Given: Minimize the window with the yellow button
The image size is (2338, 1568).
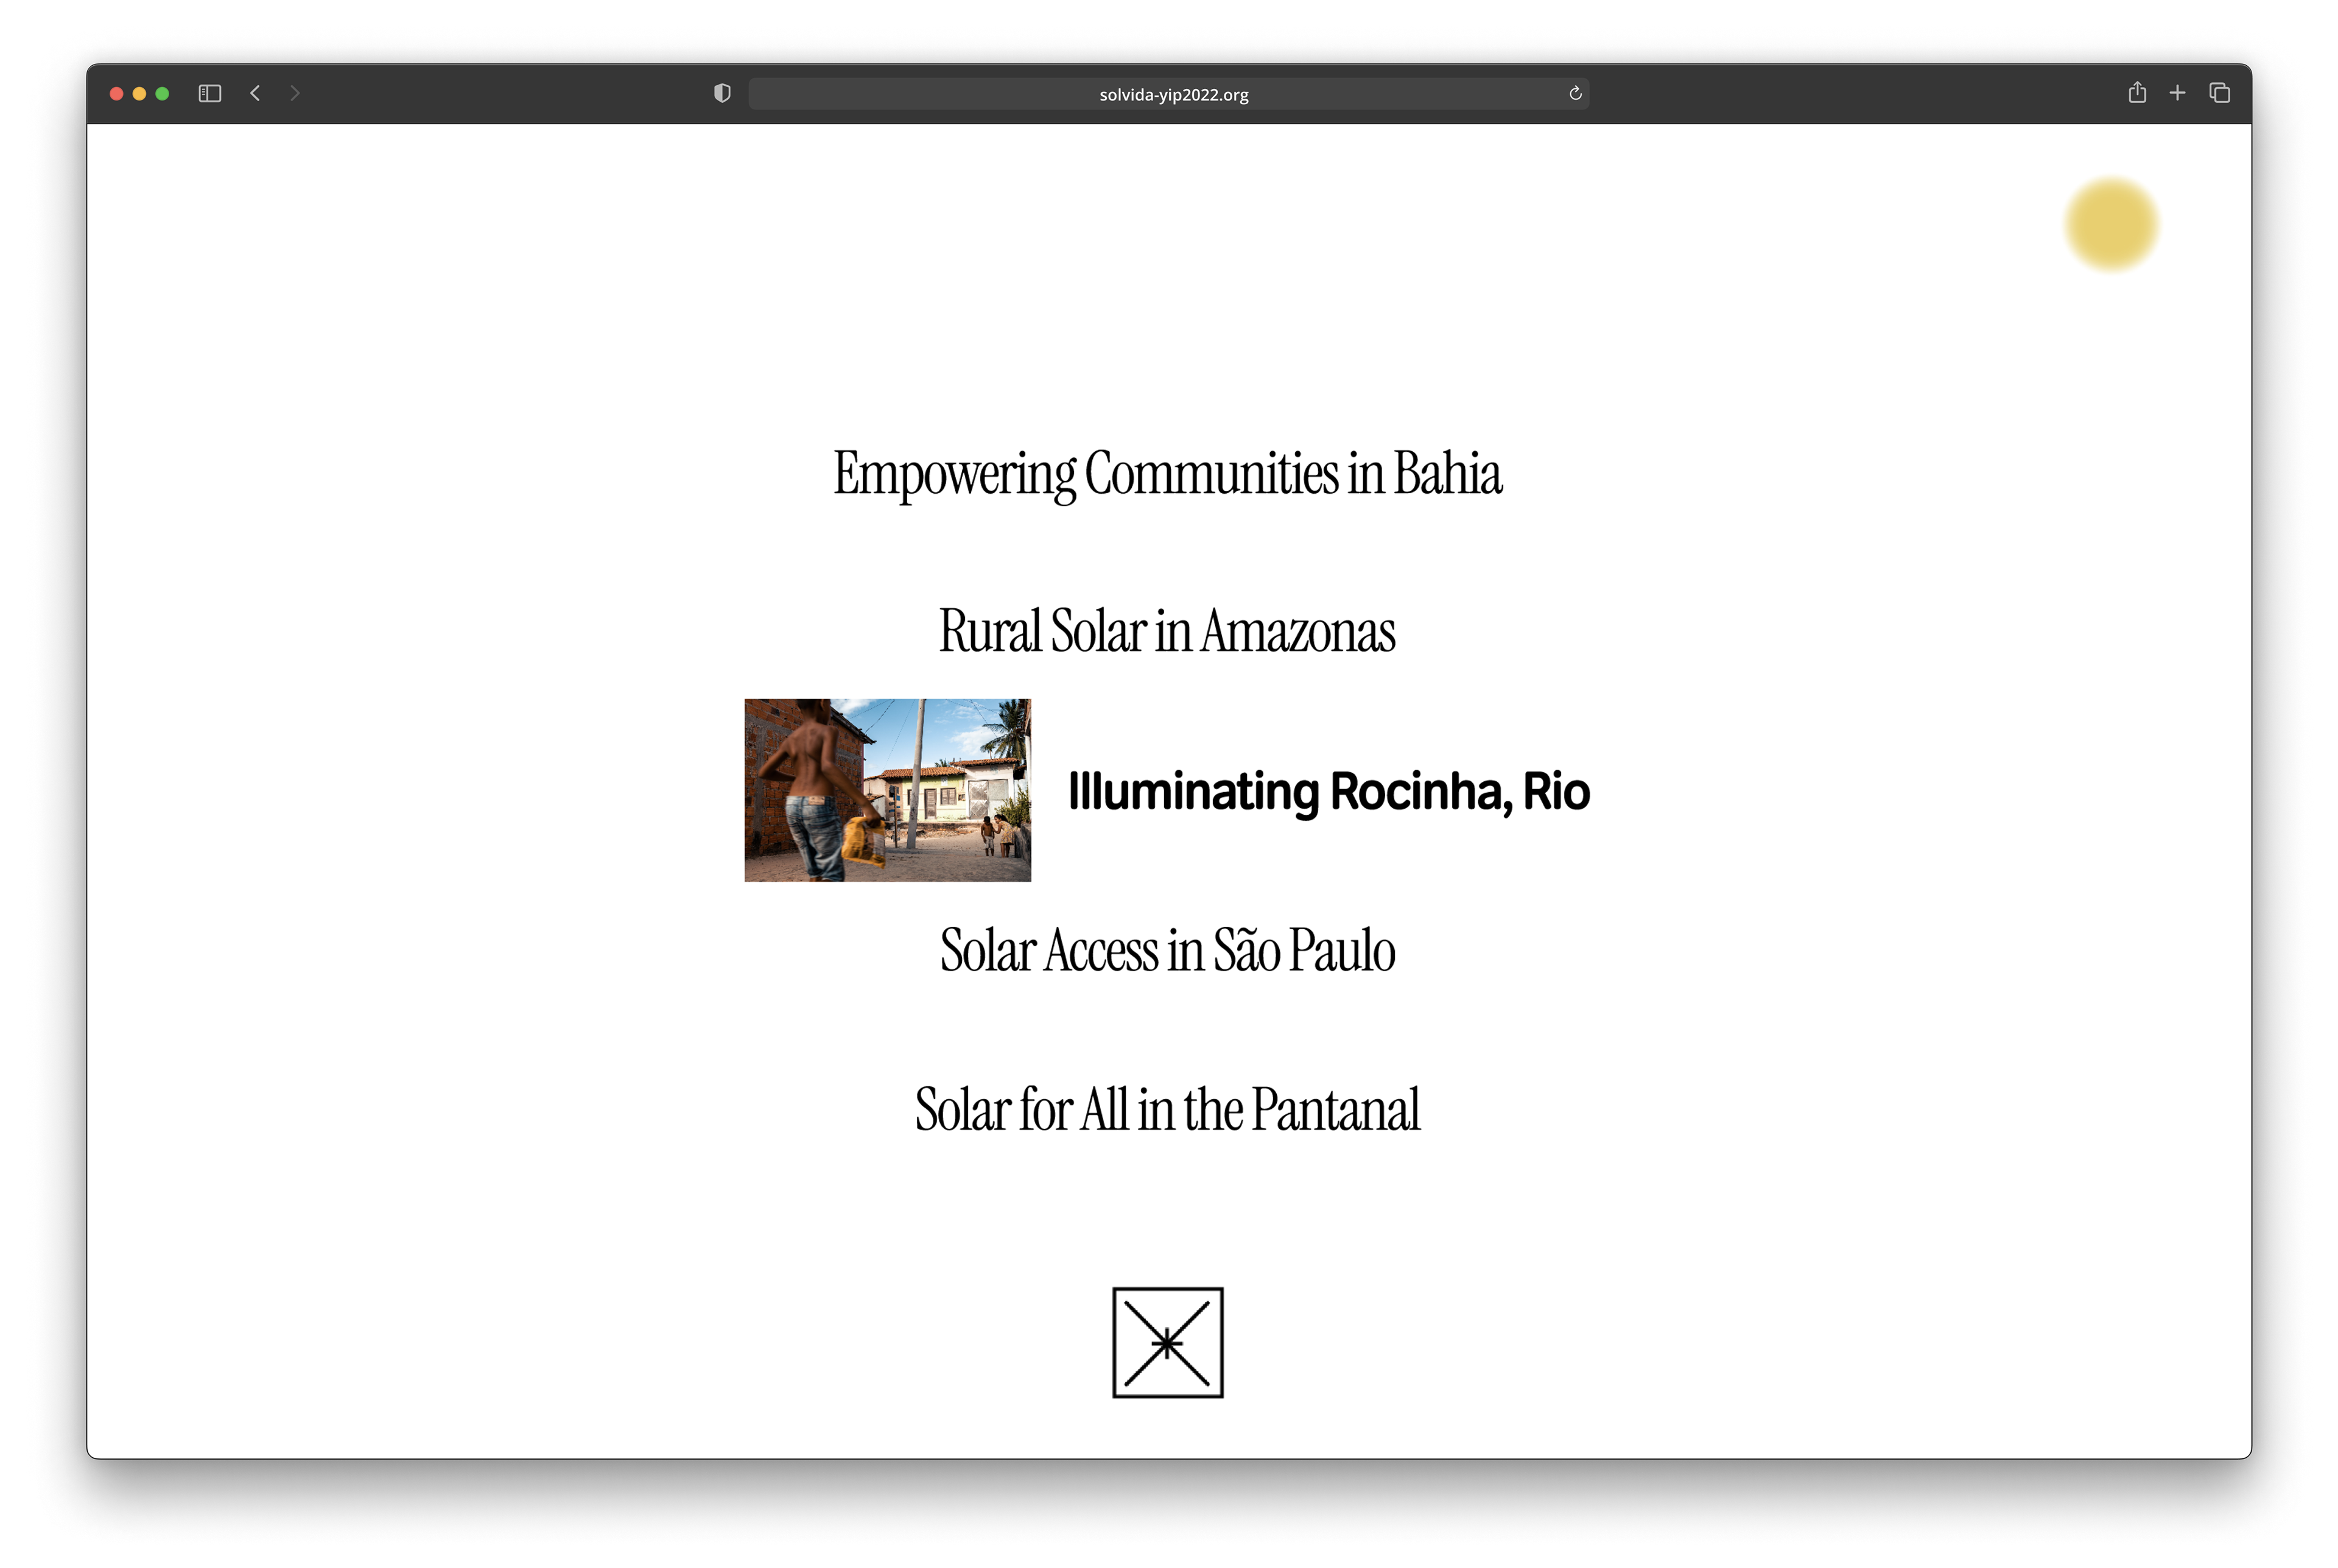Looking at the screenshot, I should click(139, 94).
